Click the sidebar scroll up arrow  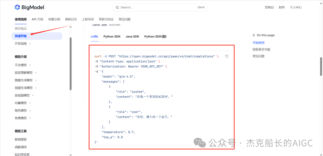pos(71,26)
